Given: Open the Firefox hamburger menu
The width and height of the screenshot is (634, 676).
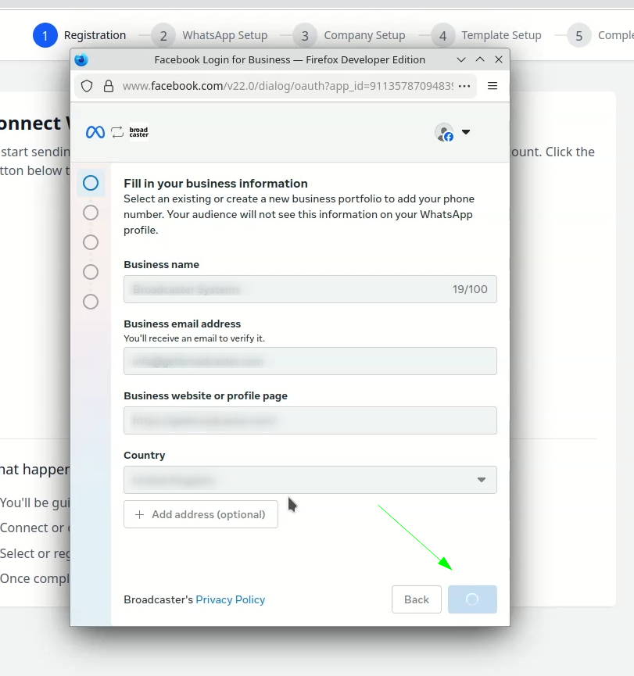Looking at the screenshot, I should point(492,86).
